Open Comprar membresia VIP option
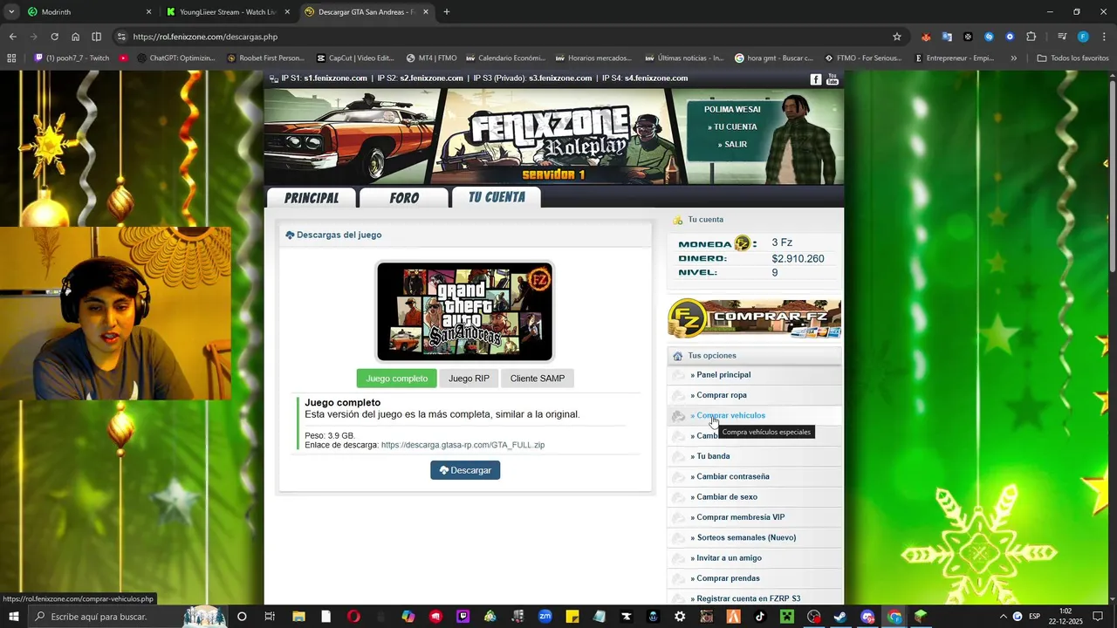The width and height of the screenshot is (1117, 628). (755, 517)
